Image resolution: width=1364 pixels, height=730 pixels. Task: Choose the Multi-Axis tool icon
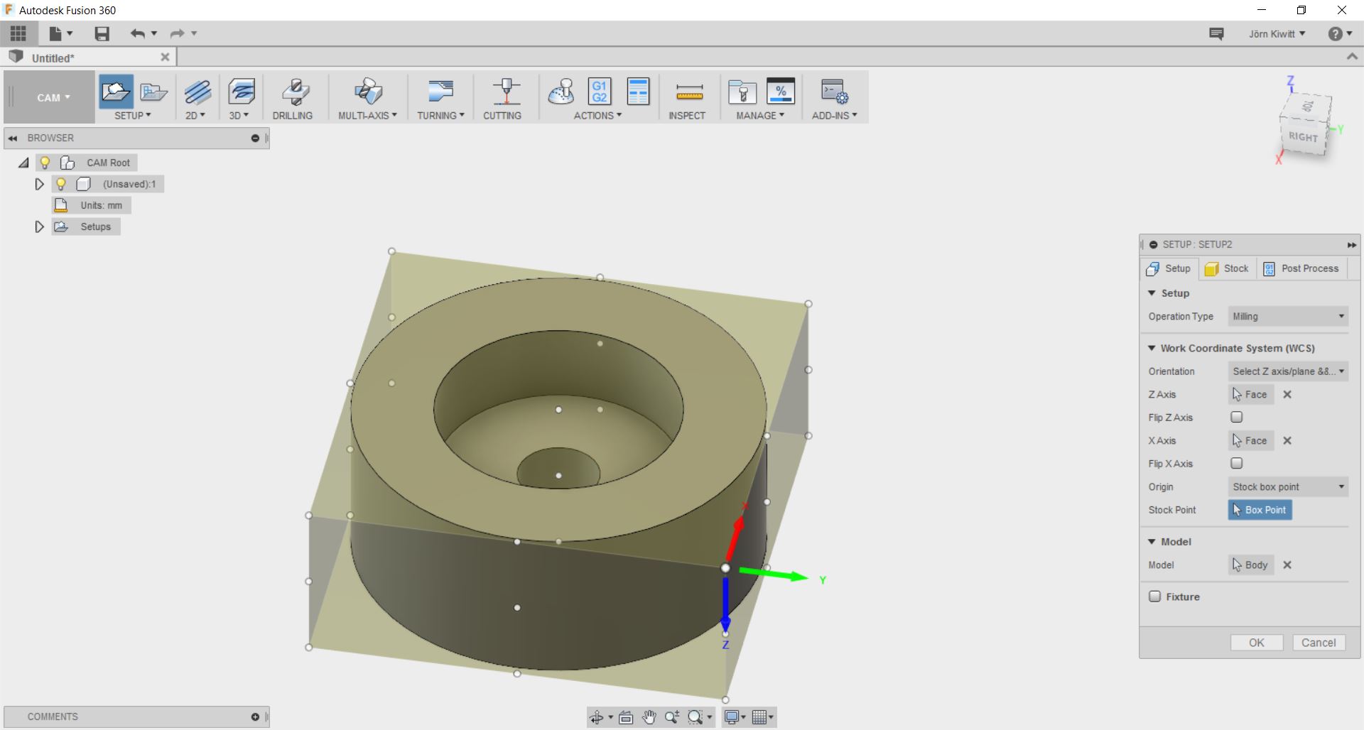[367, 92]
